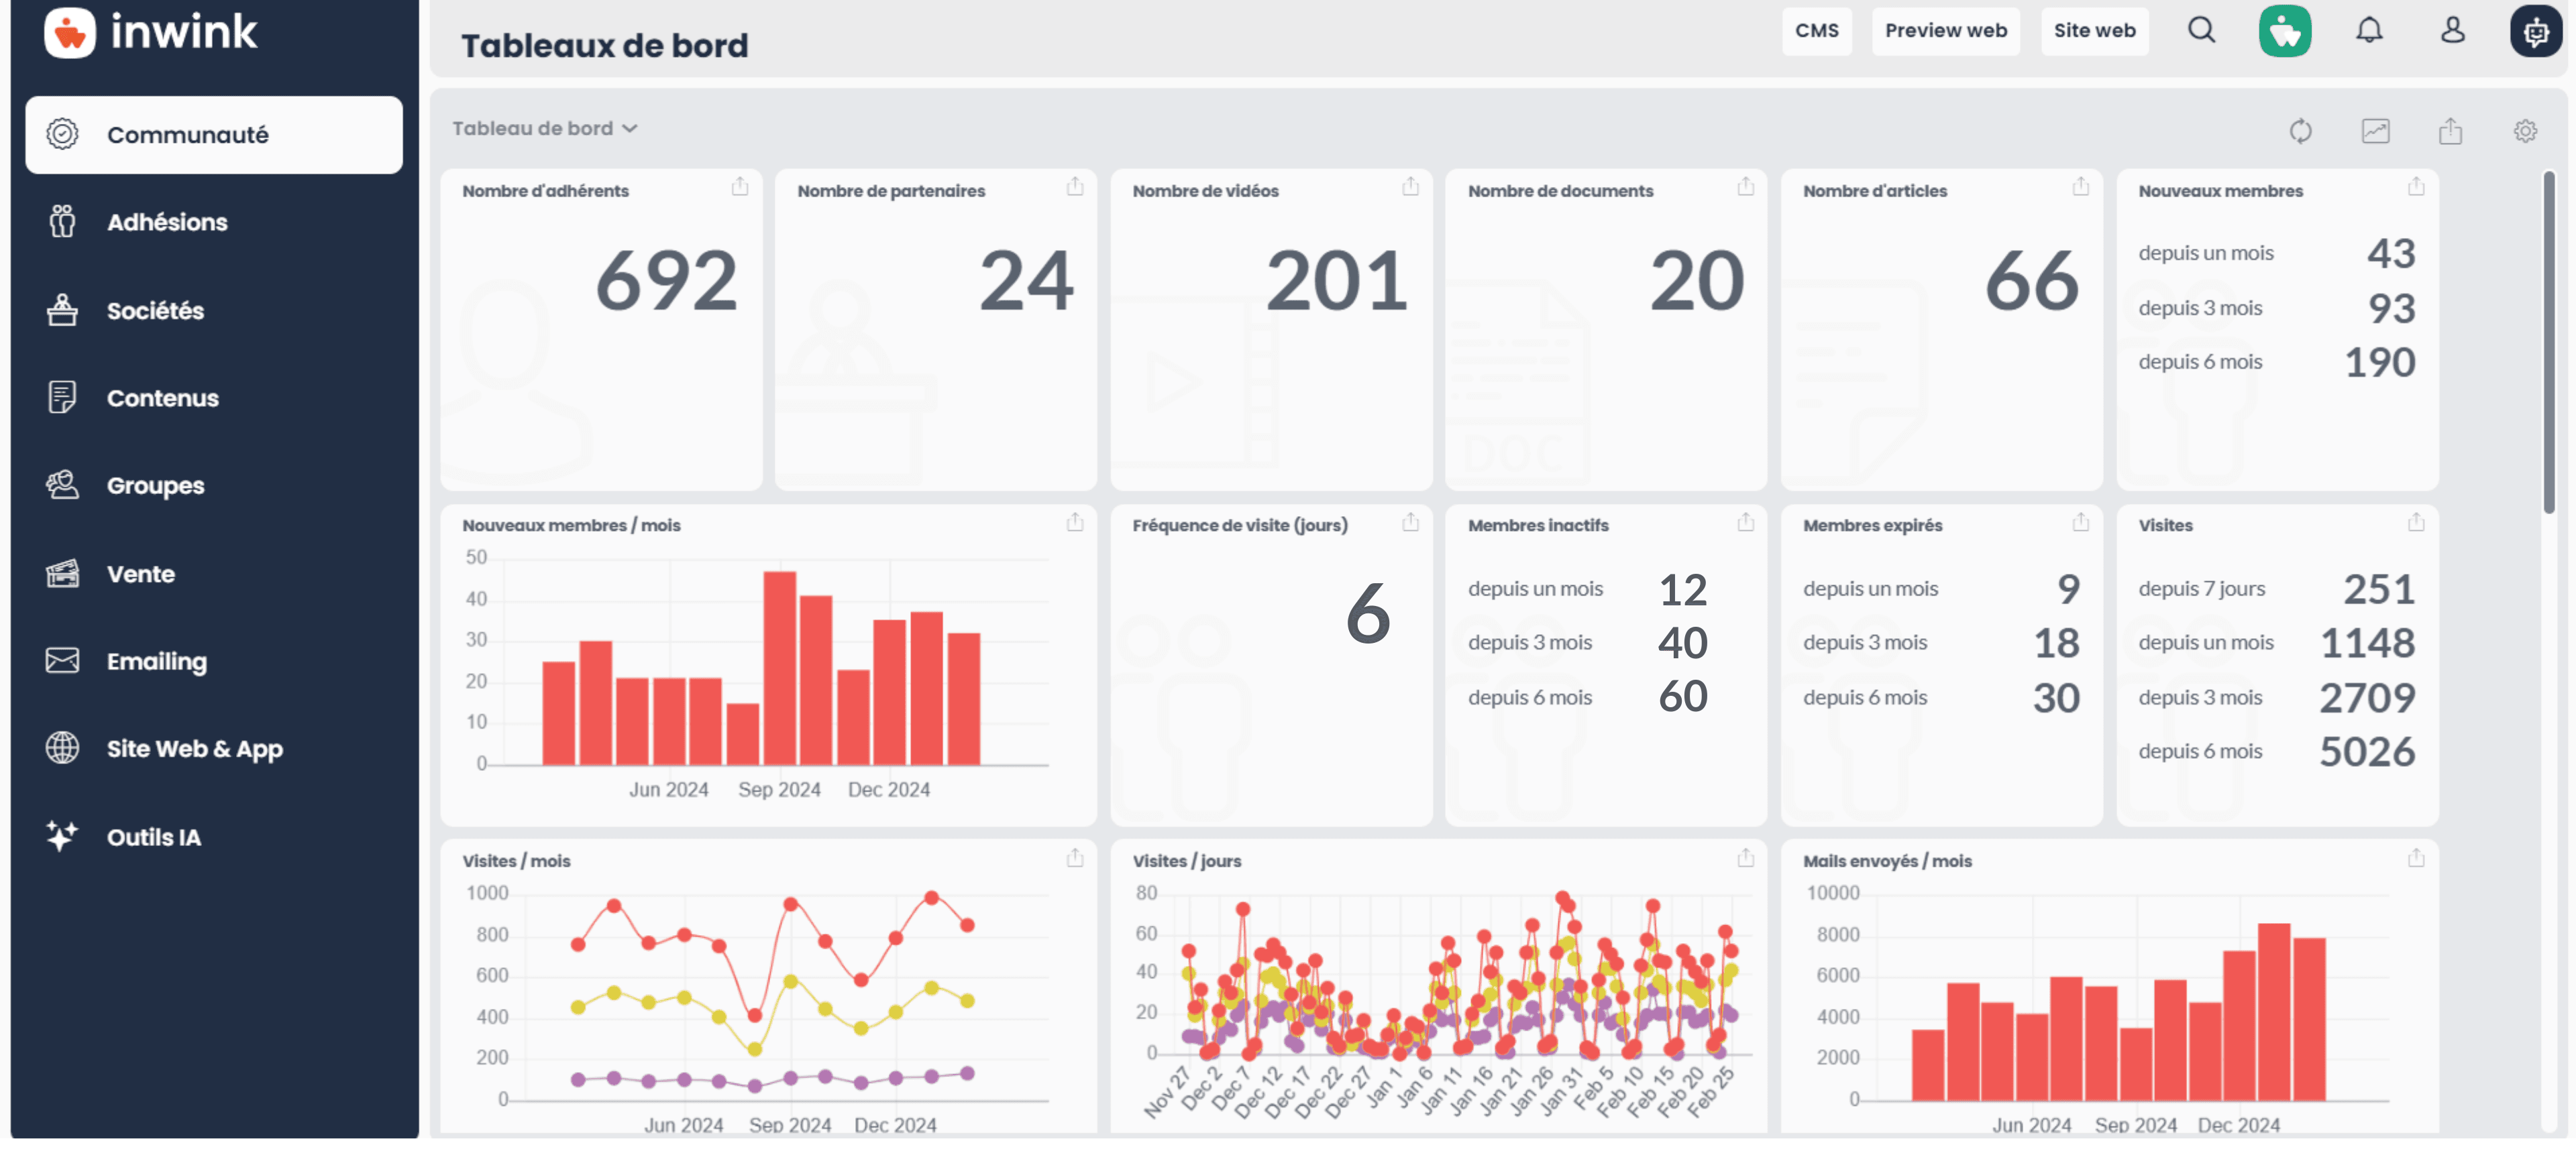2576x1151 pixels.
Task: Go to the Emailing section
Action: point(157,662)
